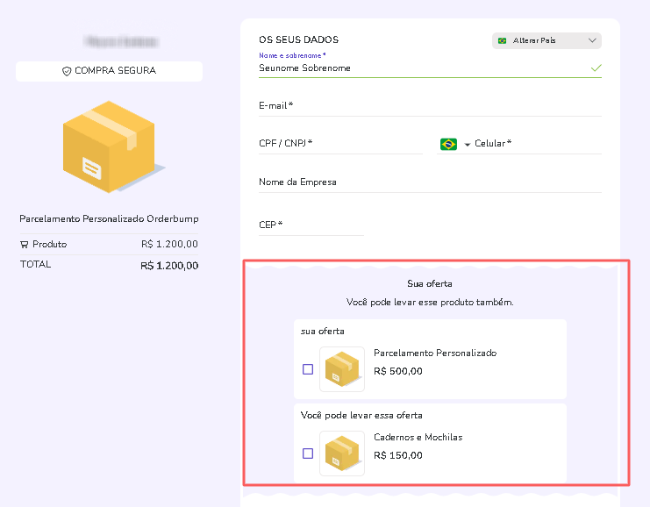
Task: Click the shield icon beside COMPRA SEGURA
Action: click(67, 71)
